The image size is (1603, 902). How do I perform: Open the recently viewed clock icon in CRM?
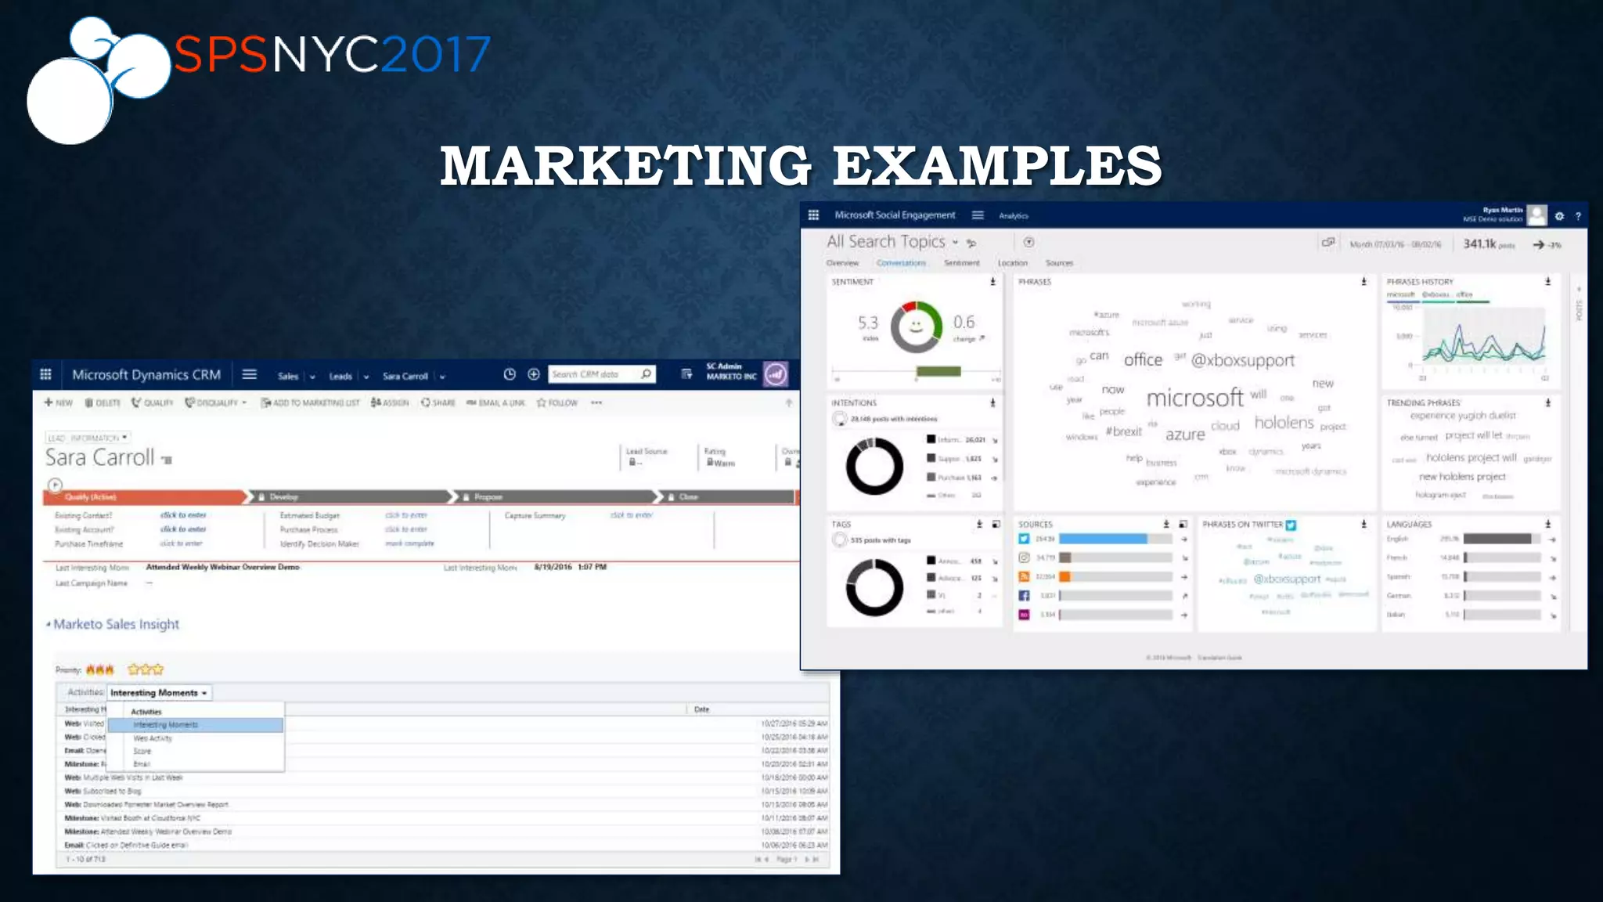pos(510,374)
